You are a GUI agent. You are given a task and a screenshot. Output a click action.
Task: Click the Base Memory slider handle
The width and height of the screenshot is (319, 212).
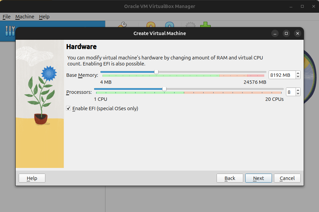[x=156, y=72]
